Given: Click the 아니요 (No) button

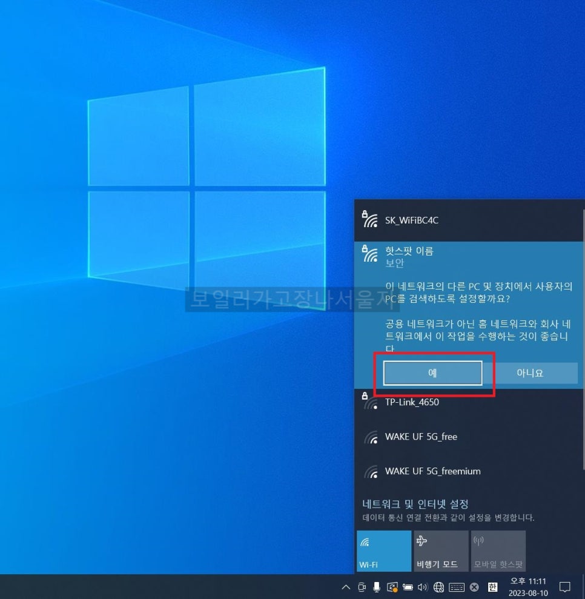Looking at the screenshot, I should pyautogui.click(x=530, y=373).
